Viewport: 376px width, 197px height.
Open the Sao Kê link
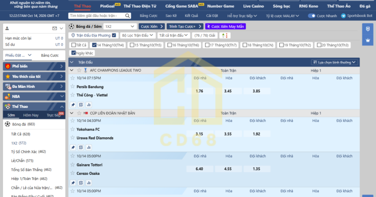coord(171,16)
